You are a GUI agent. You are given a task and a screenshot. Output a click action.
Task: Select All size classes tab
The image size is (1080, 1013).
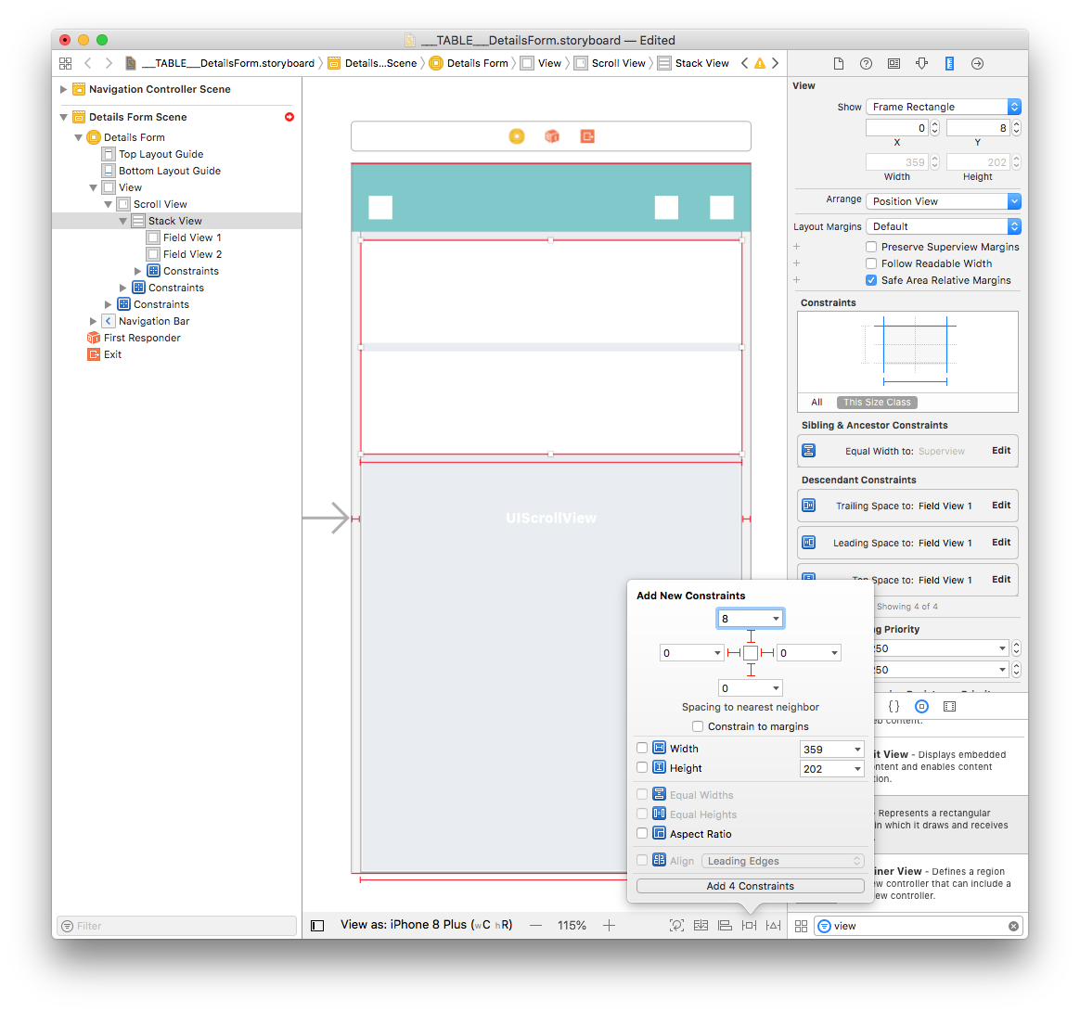816,403
